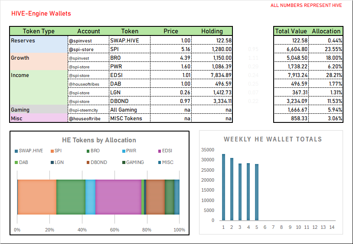Screen dimensions: 353x244
Task: Click the BRO price cell '4.39'
Action: click(171, 58)
